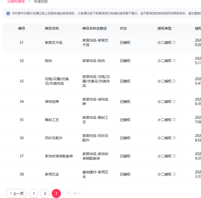
Task: Click the blue info icon in notice banner
Action: click(8, 13)
